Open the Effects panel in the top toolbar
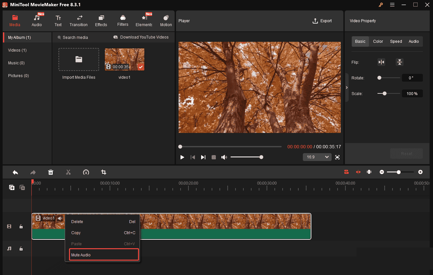The width and height of the screenshot is (433, 275). 101,20
